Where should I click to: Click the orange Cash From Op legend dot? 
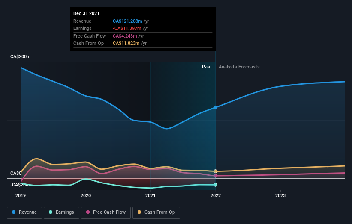(x=139, y=212)
